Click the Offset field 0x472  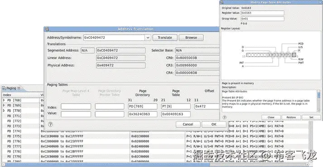207,106
